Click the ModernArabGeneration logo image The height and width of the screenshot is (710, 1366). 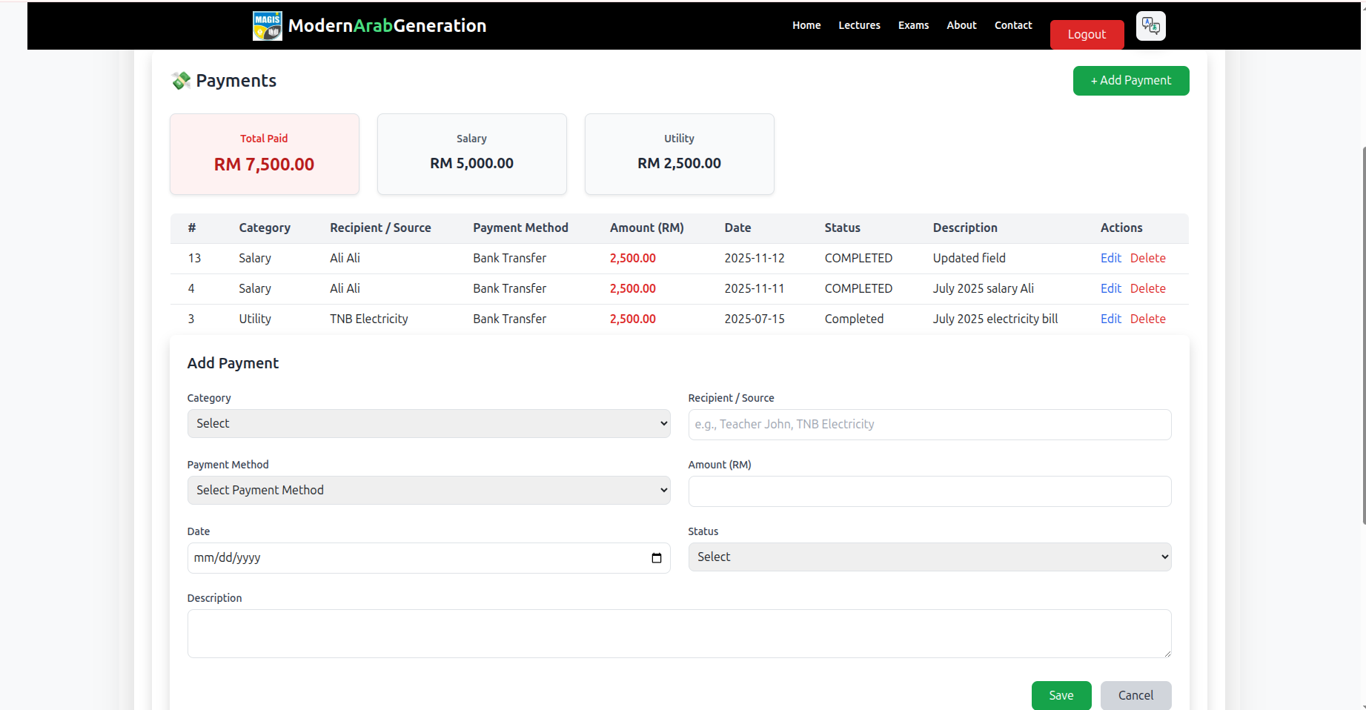tap(267, 26)
